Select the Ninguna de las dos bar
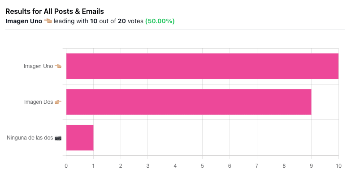Viewport: 351px width, 178px height. [x=80, y=138]
